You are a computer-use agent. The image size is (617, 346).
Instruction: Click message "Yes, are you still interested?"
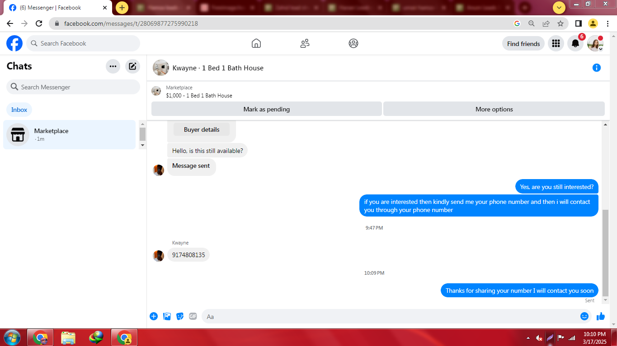(x=557, y=187)
